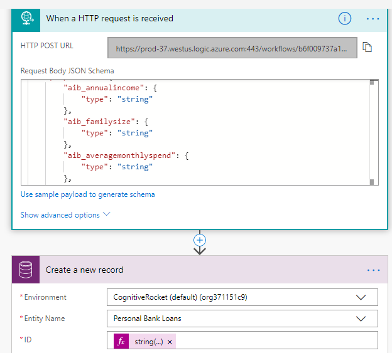Expand Show advanced options
The image size is (392, 353).
65,215
